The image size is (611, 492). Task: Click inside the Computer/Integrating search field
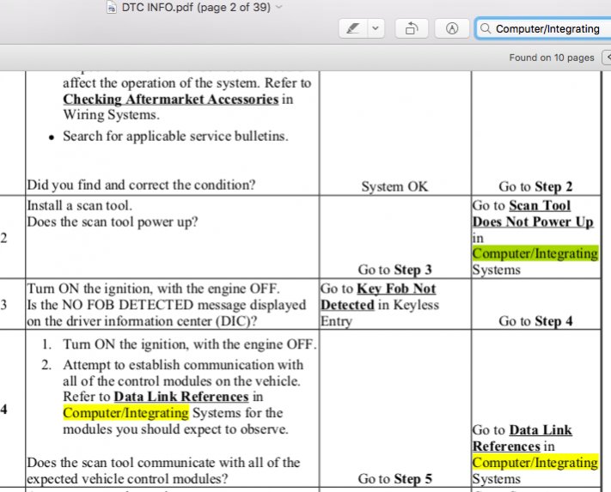point(550,28)
